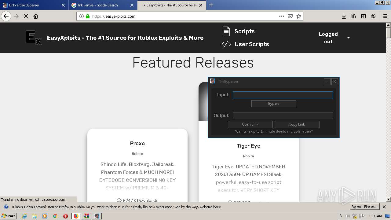Click TheBypasser window title icon
The width and height of the screenshot is (391, 220).
pos(213,81)
